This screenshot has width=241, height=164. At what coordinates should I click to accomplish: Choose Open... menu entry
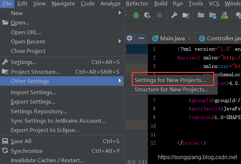62,23
